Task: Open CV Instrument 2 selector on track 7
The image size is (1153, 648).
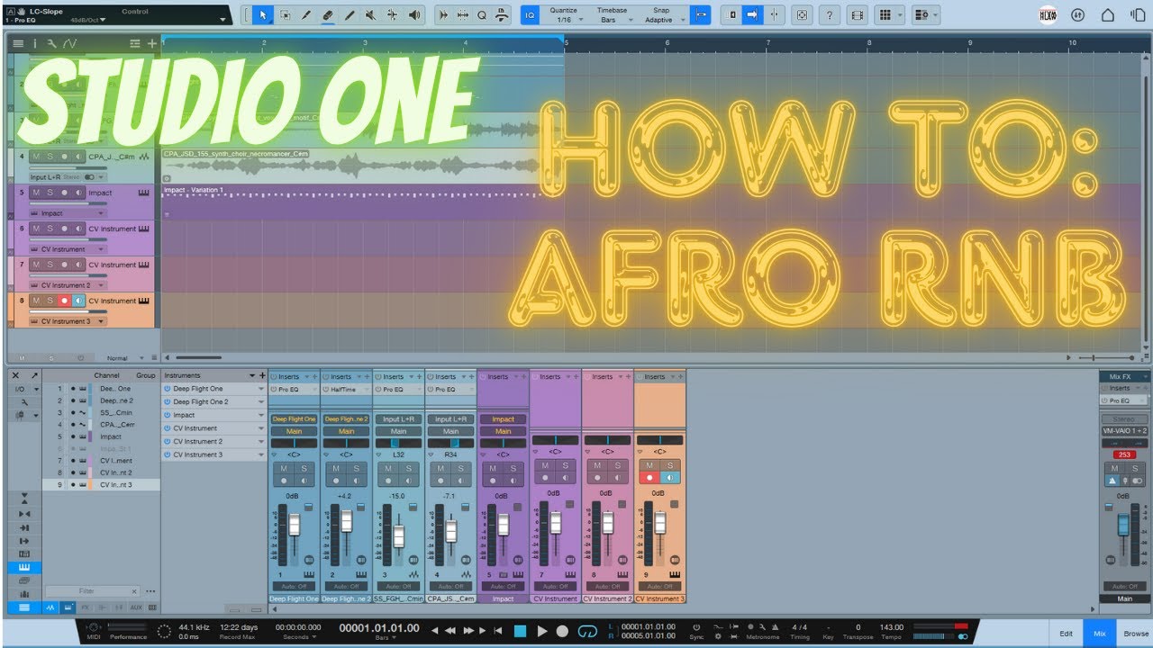Action: (68, 285)
